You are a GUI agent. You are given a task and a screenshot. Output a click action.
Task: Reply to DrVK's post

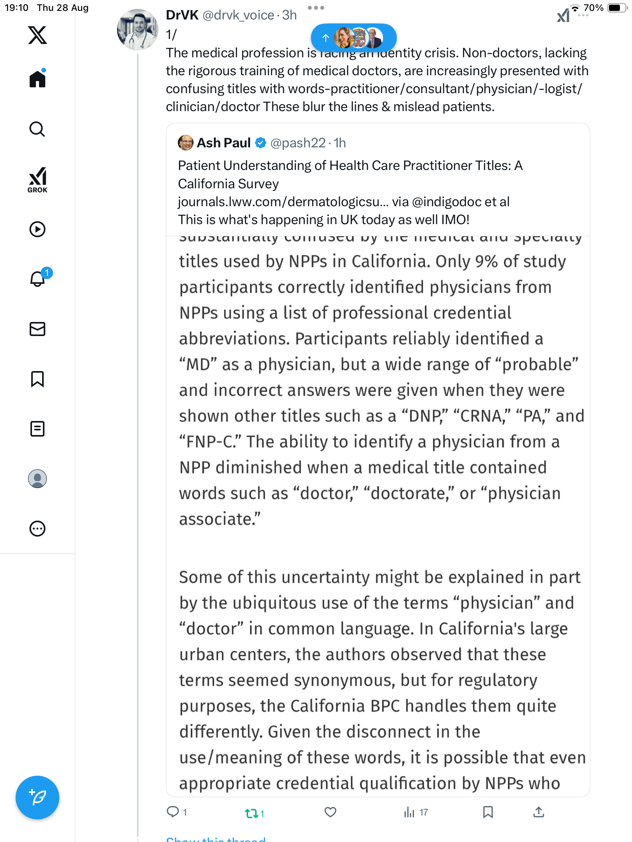[x=172, y=812]
